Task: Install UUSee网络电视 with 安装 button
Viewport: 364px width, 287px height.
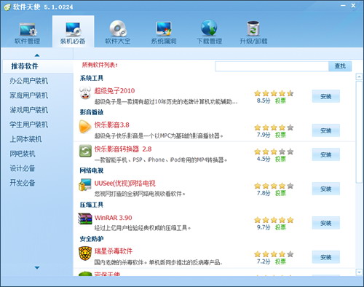Action: pyautogui.click(x=326, y=189)
